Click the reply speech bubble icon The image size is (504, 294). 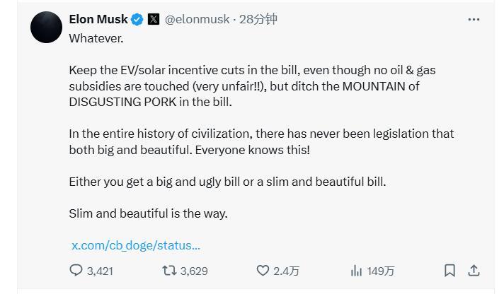76,270
